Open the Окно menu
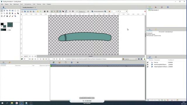The image size is (187, 105). coord(44,4)
